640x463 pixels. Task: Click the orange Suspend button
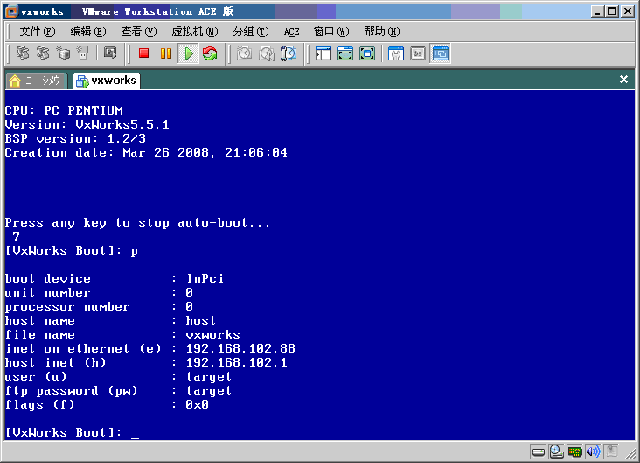coord(166,53)
